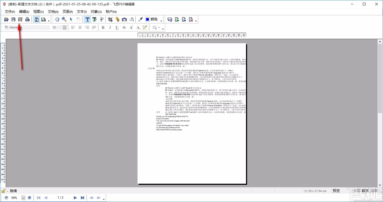Click the blue color swatch
The image size is (383, 202).
[147, 19]
